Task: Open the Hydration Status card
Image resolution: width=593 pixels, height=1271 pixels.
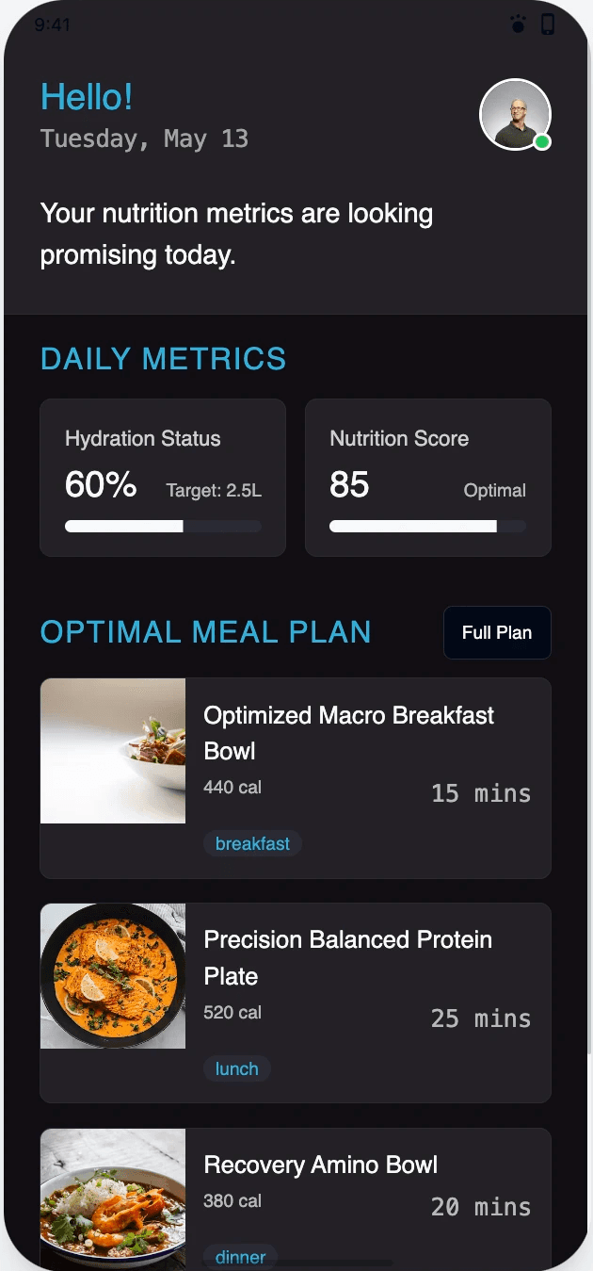Action: (163, 478)
